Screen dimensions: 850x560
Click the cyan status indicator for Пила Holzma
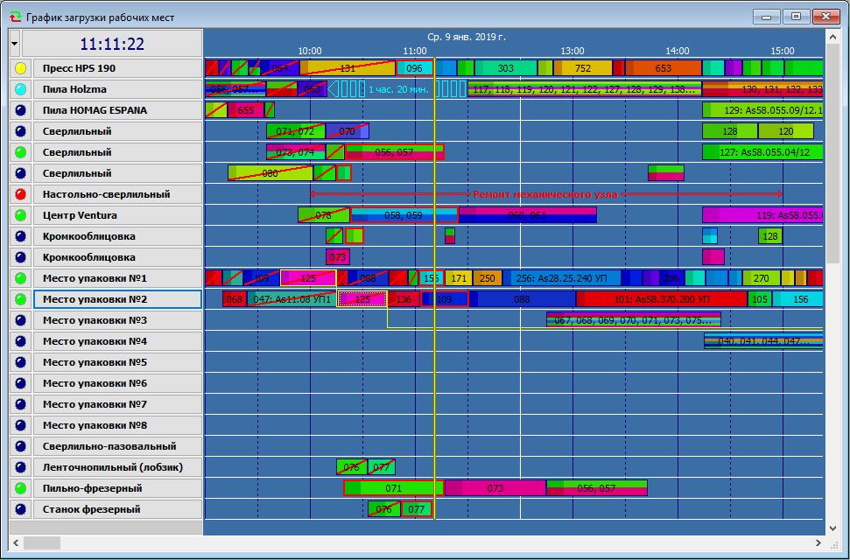point(21,89)
